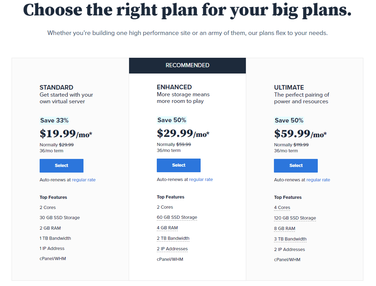Select the Standard plan button
Image resolution: width=376 pixels, height=286 pixels.
61,166
